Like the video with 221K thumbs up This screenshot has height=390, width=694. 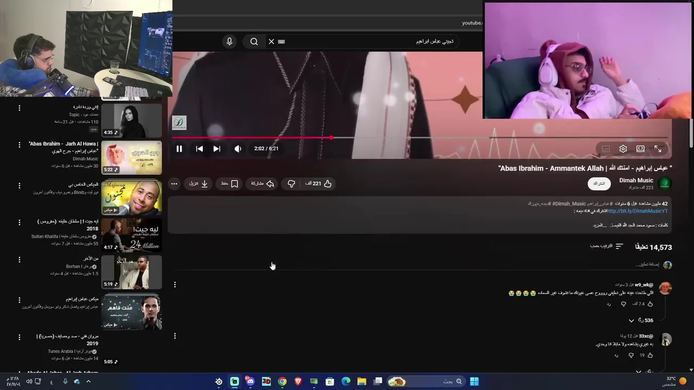[318, 184]
